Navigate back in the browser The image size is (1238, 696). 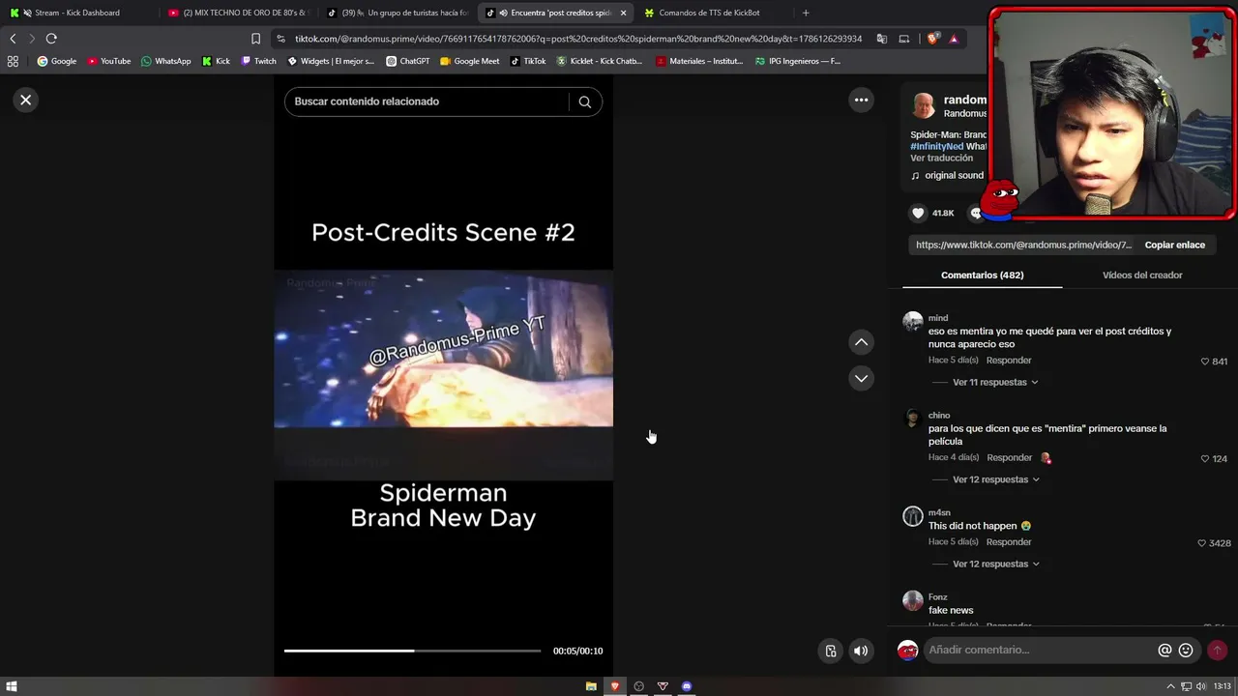(13, 39)
